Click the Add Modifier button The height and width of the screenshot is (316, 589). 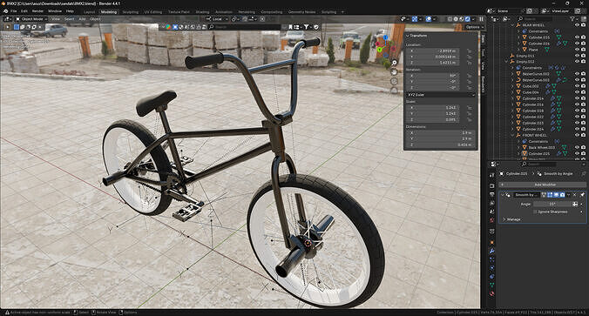tap(543, 185)
